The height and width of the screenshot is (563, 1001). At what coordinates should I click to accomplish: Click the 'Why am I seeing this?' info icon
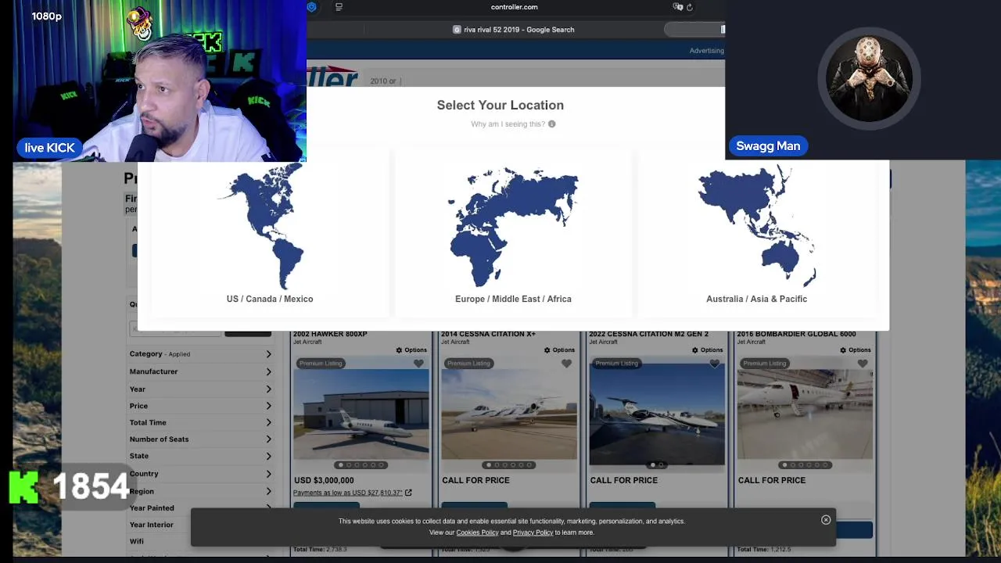tap(551, 124)
